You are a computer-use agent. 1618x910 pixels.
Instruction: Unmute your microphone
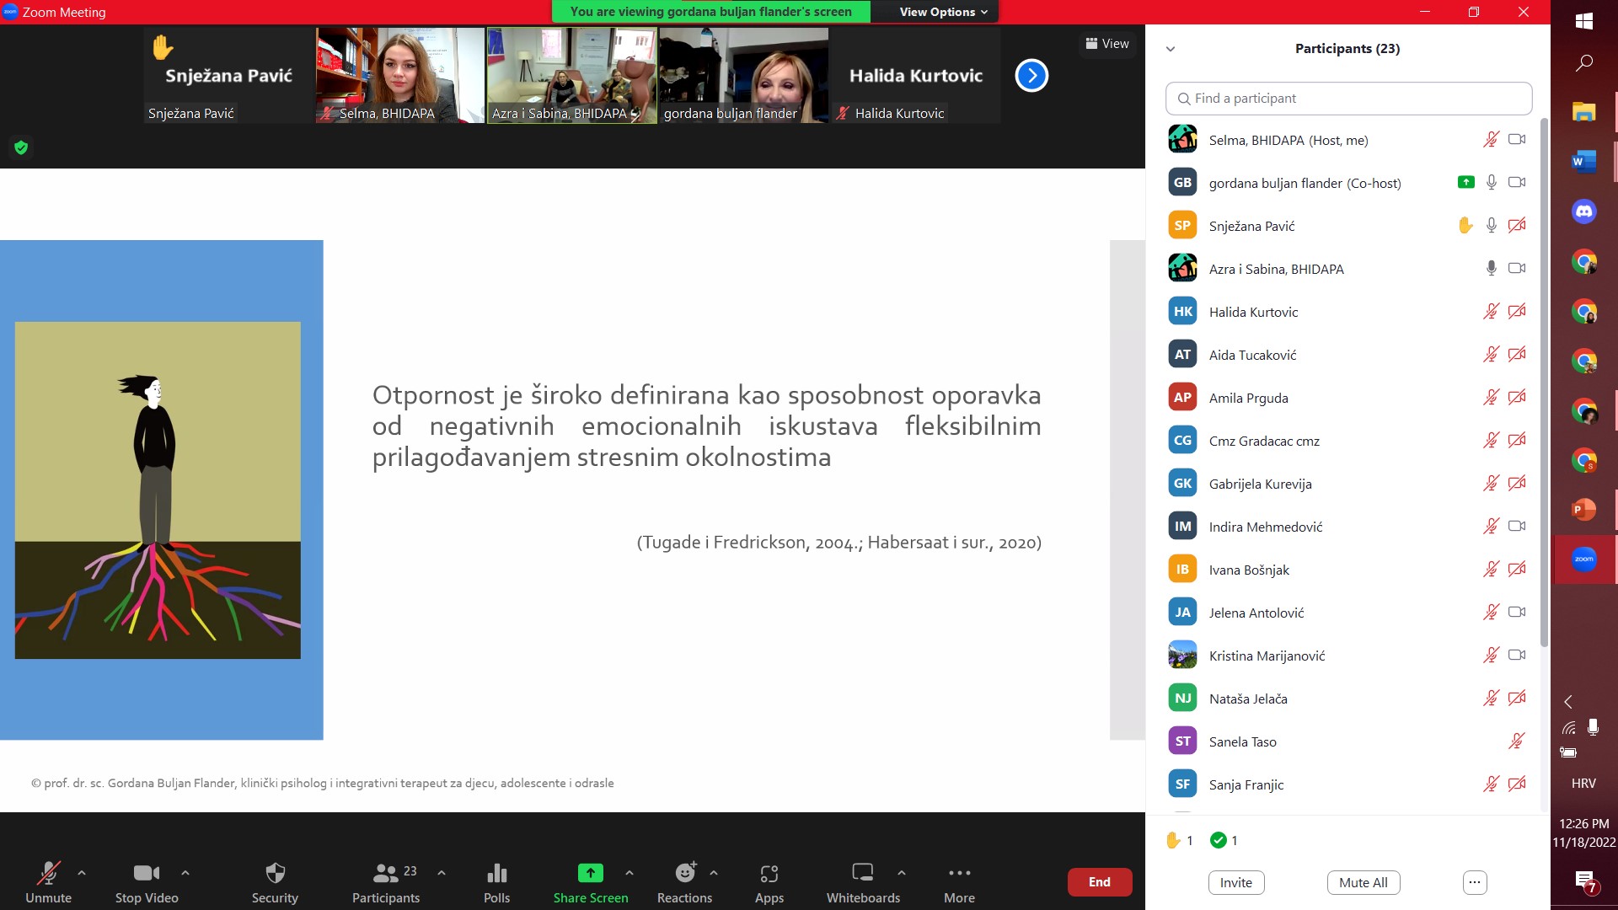tap(48, 873)
